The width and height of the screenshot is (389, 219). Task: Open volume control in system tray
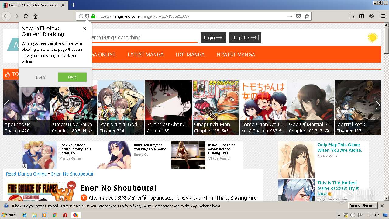click(x=353, y=215)
